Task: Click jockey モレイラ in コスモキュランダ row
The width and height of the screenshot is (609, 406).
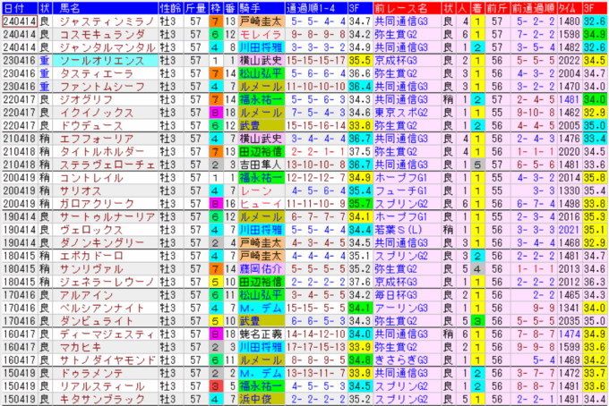Action: point(262,35)
